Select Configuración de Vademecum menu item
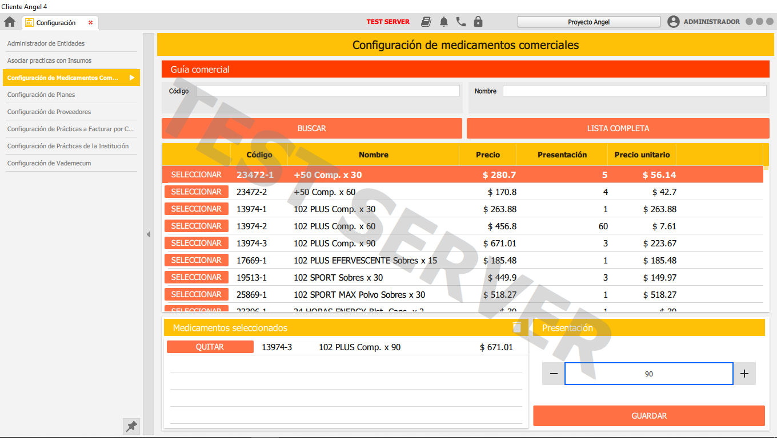The height and width of the screenshot is (438, 777). tap(49, 163)
